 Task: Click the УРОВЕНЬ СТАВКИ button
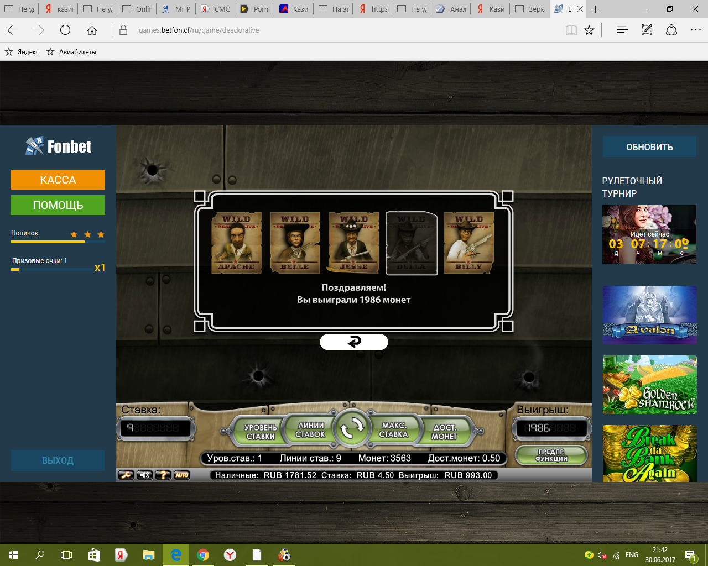click(x=260, y=432)
